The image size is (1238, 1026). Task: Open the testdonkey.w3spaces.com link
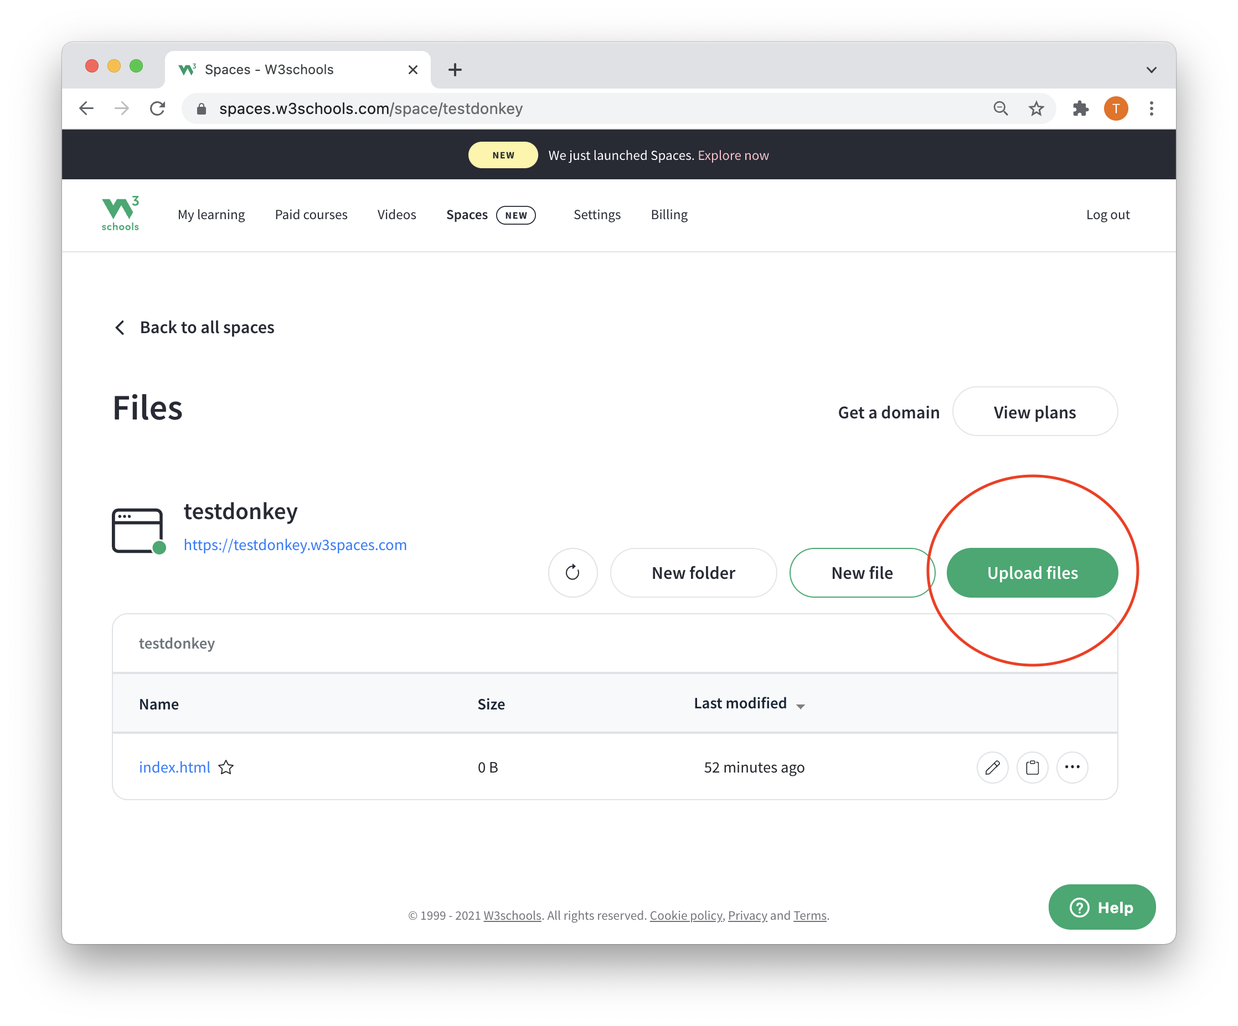pyautogui.click(x=295, y=545)
